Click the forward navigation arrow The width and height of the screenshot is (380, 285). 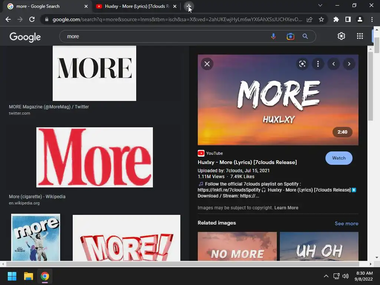point(20,19)
